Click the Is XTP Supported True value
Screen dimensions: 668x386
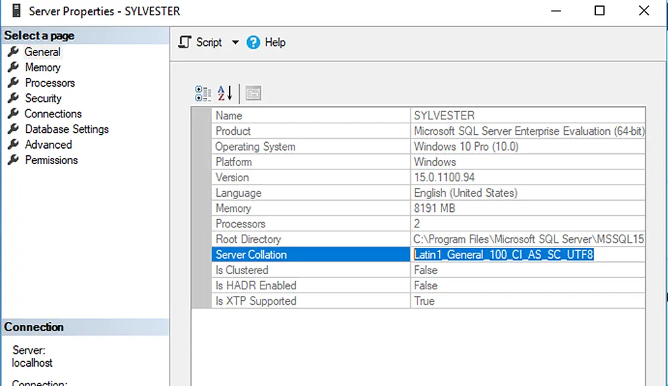point(424,301)
